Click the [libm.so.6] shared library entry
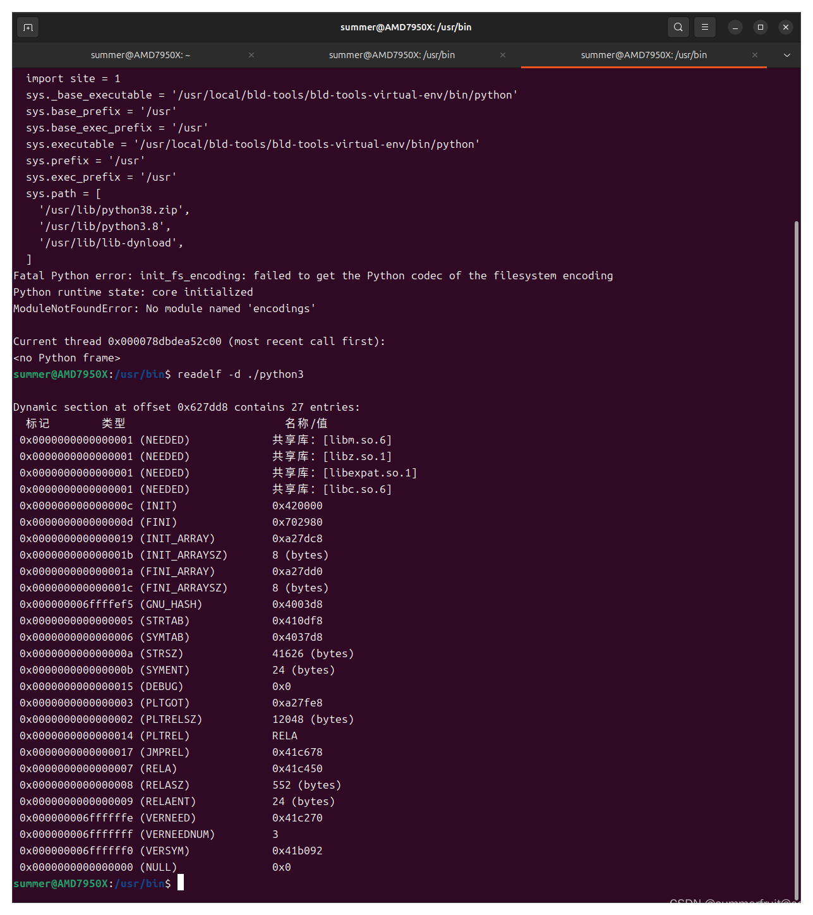 point(358,440)
